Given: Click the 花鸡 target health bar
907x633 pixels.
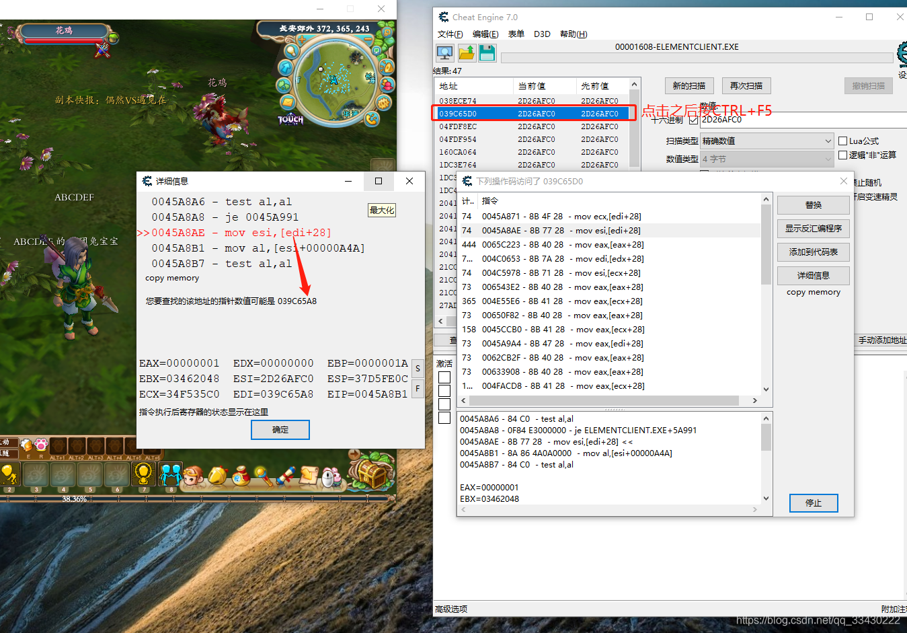Looking at the screenshot, I should tap(63, 40).
